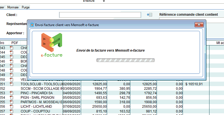Select amount cell 2285,72
The width and height of the screenshot is (224, 115).
(143, 89)
